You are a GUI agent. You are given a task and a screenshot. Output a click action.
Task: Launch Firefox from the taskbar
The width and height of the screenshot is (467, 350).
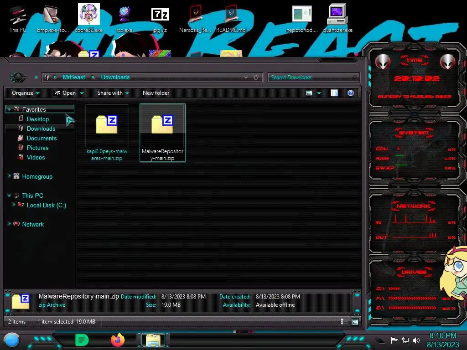118,340
